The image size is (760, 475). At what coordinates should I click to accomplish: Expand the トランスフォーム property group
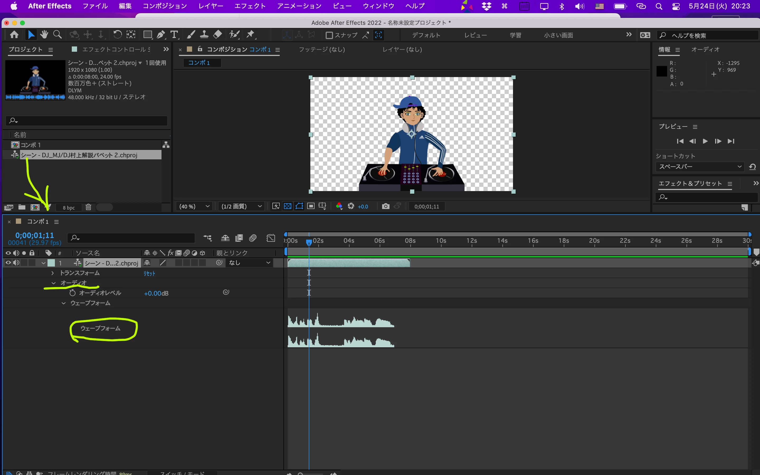click(x=53, y=273)
